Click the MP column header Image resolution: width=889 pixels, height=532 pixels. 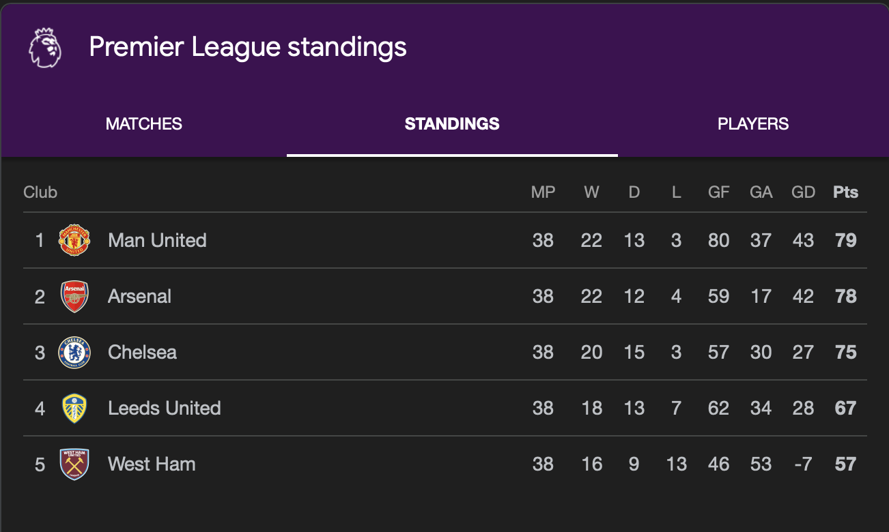[x=543, y=192]
